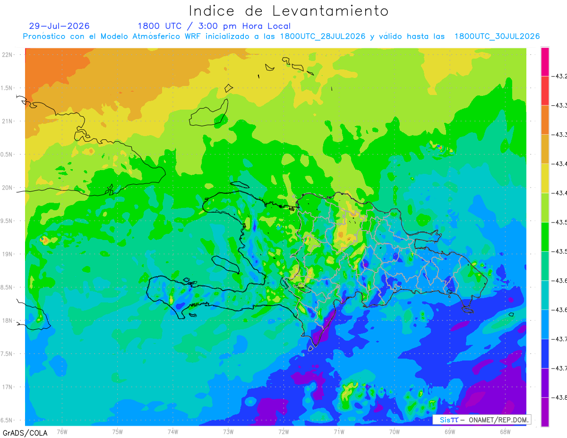The image size is (567, 438).
Task: Pick the pure green swatch in the color bar
Action: (x=545, y=237)
